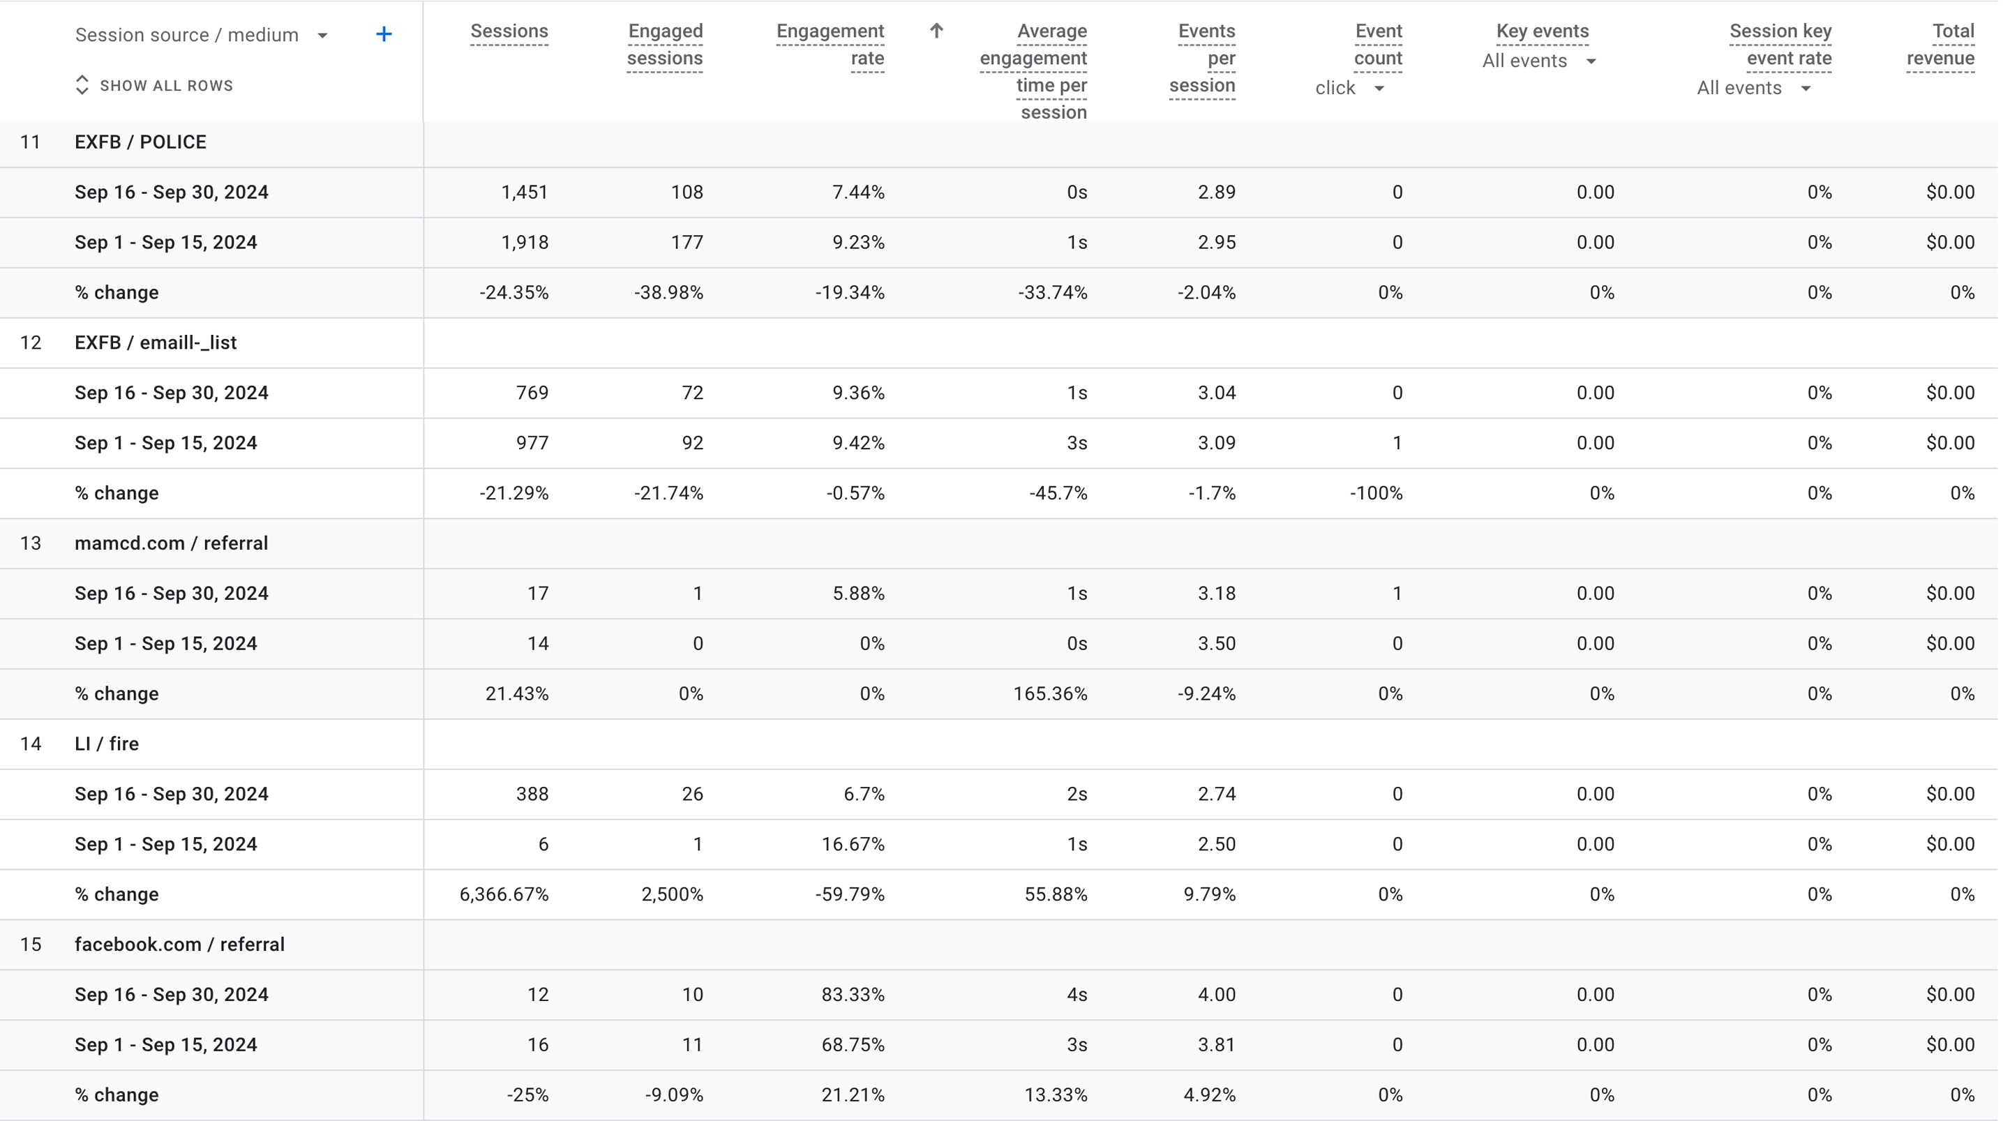This screenshot has height=1121, width=2003.
Task: Click Events per session header
Action: [1203, 59]
